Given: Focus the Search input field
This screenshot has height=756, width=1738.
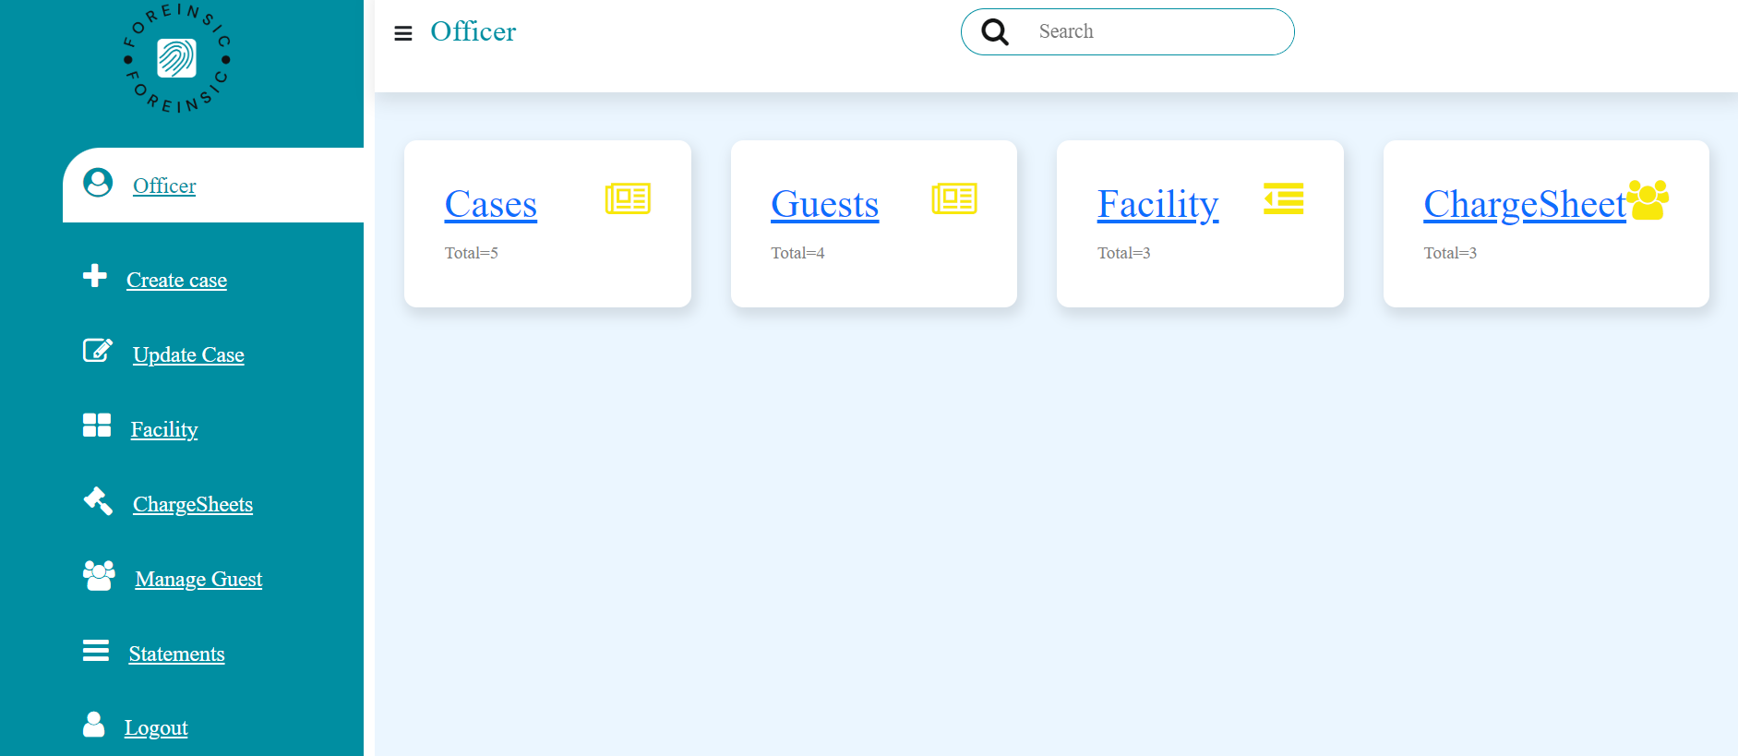Looking at the screenshot, I should point(1154,32).
